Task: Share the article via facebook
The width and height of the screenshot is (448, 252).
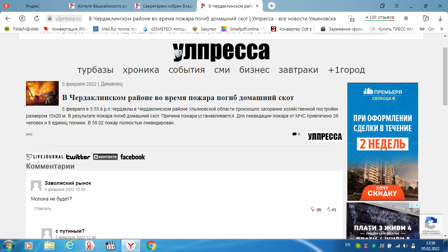Action: [132, 157]
